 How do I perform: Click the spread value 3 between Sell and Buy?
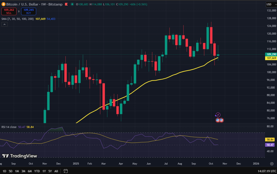pyautogui.click(x=19, y=11)
